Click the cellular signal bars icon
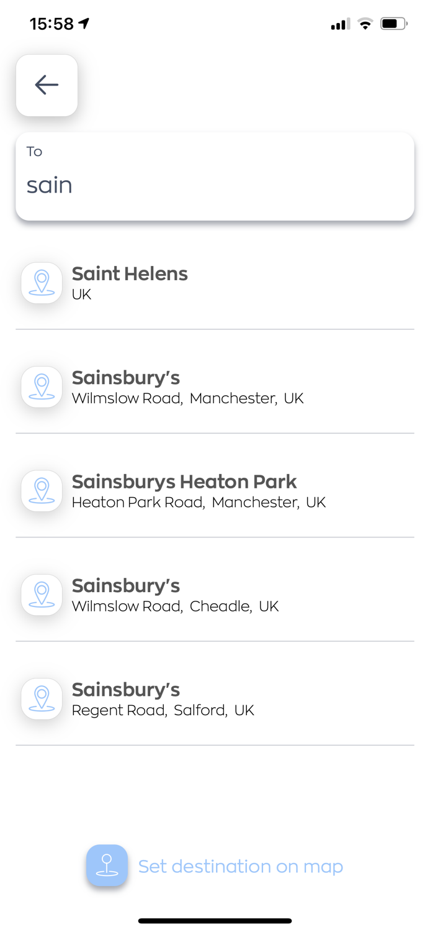 339,24
